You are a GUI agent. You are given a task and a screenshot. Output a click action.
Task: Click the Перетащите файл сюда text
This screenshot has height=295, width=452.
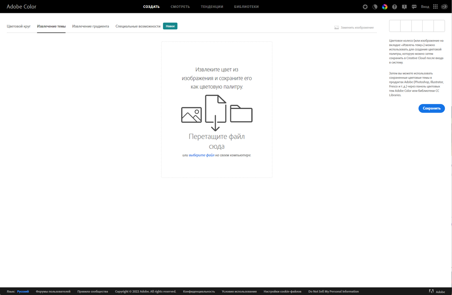[217, 141]
